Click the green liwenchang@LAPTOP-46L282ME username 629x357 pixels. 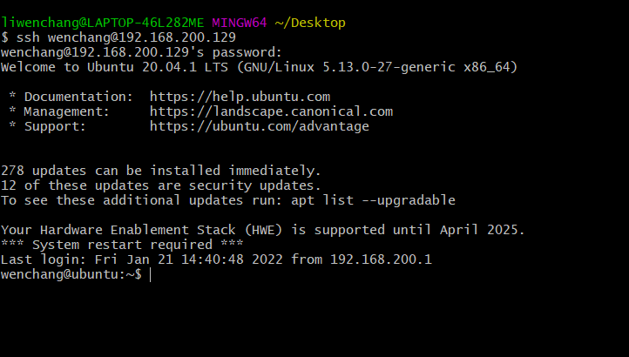(x=102, y=23)
